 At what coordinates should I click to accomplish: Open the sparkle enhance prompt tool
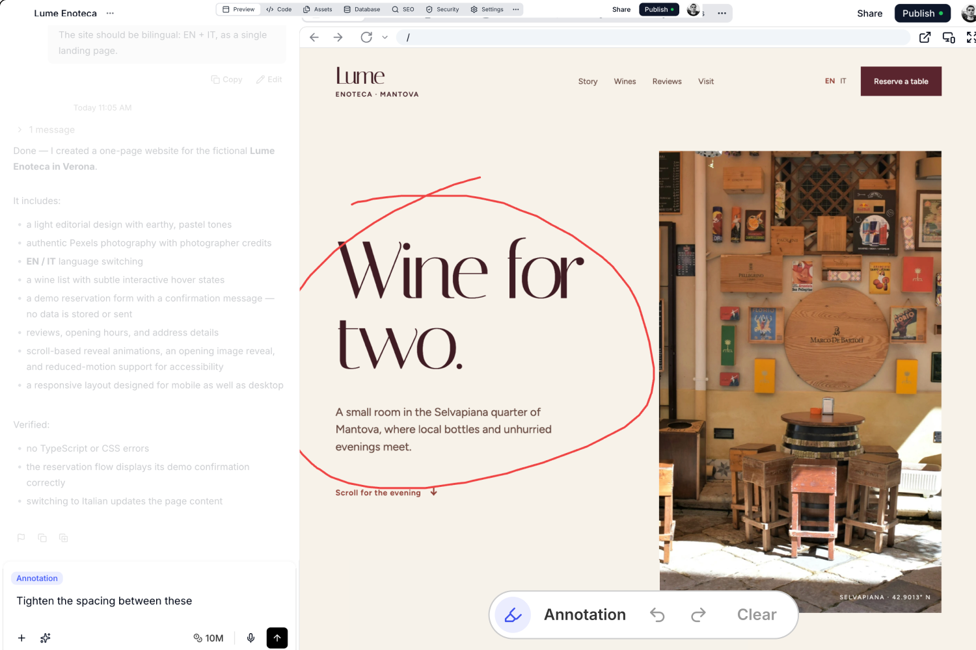45,638
